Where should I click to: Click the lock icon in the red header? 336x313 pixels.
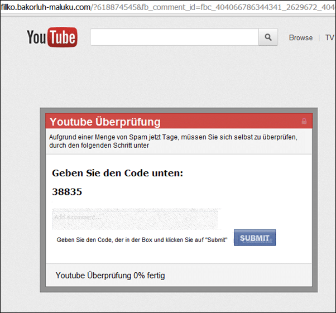[x=304, y=121]
